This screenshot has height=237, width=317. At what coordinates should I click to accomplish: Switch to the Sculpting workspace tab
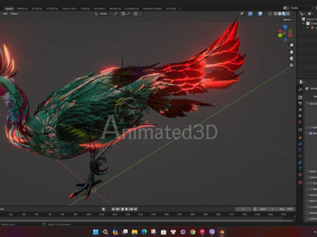coord(36,9)
